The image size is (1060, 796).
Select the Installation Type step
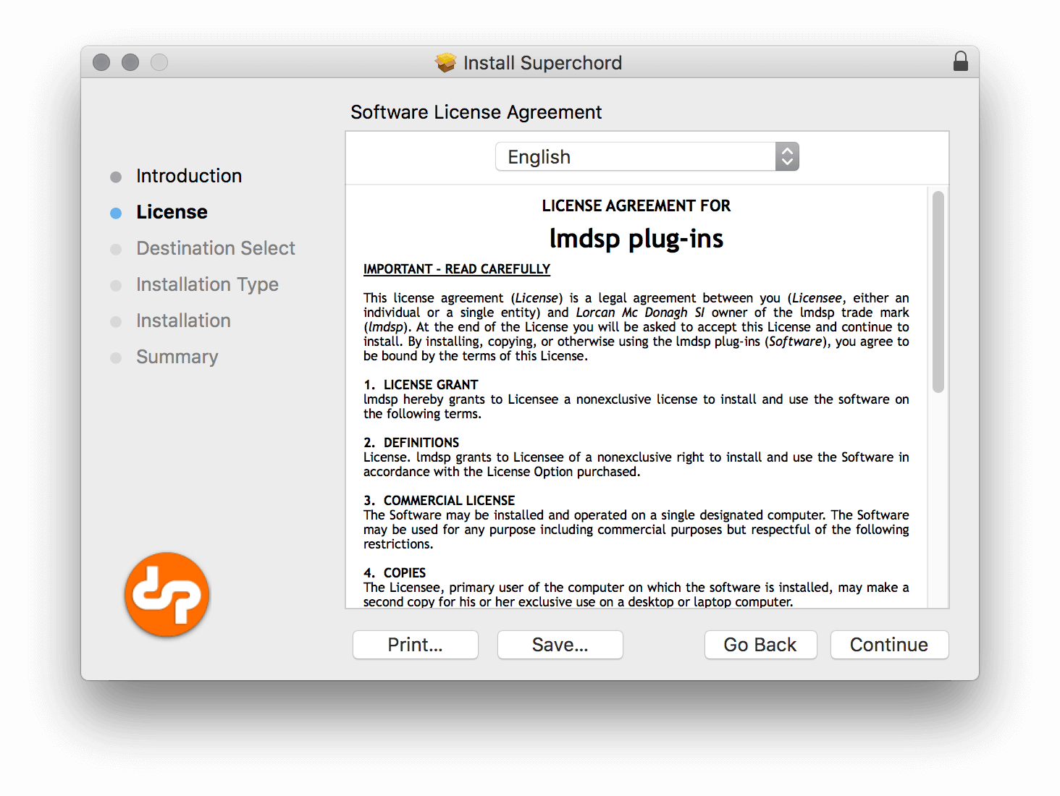[x=207, y=284]
